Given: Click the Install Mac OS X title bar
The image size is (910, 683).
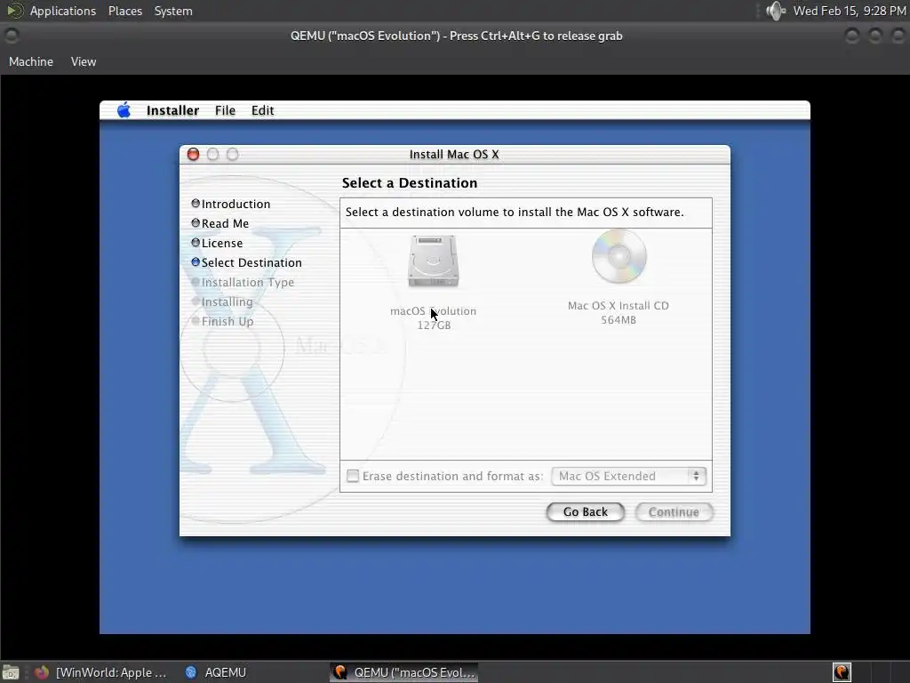Looking at the screenshot, I should 454,154.
